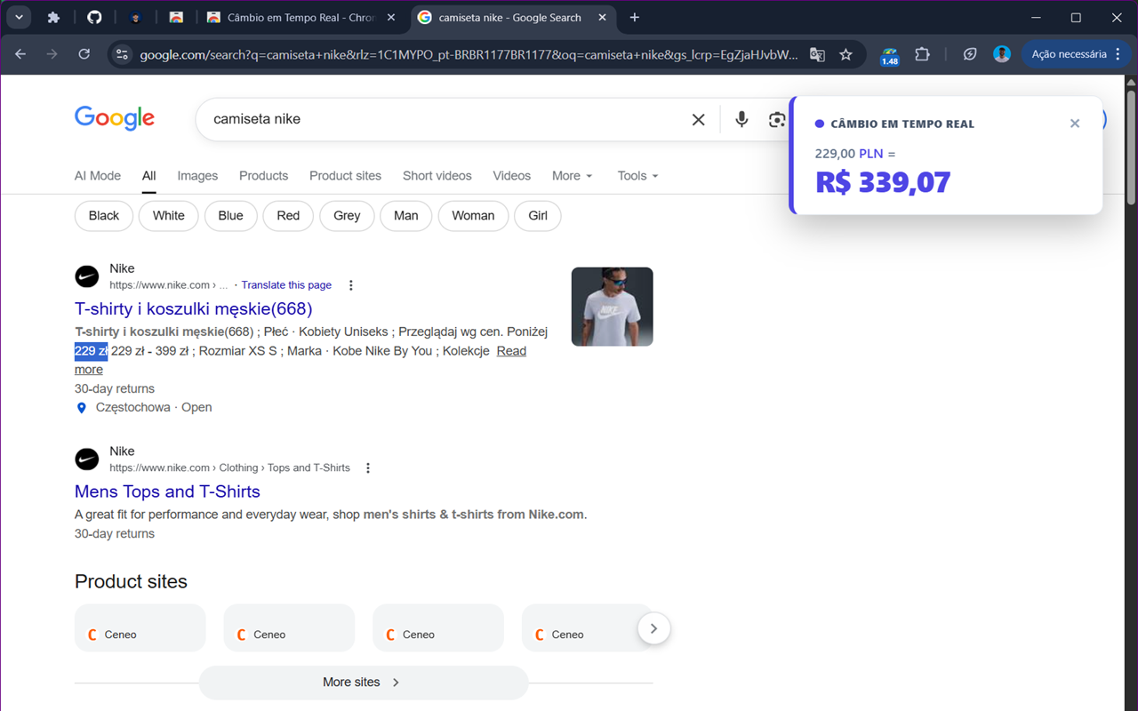The width and height of the screenshot is (1138, 711).
Task: Click the camiseta nike search field
Action: [x=445, y=119]
